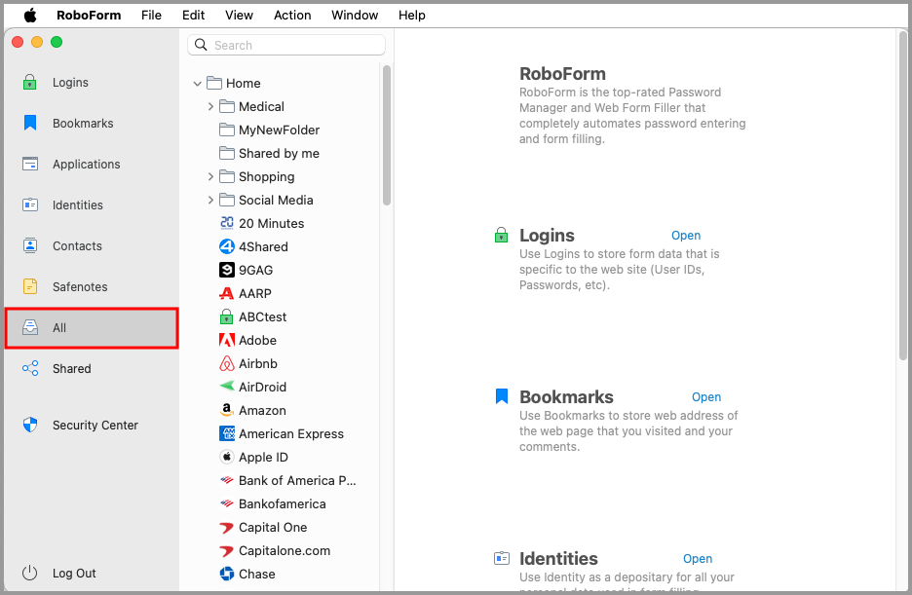Click the Log Out power icon
The height and width of the screenshot is (595, 912).
tap(29, 573)
